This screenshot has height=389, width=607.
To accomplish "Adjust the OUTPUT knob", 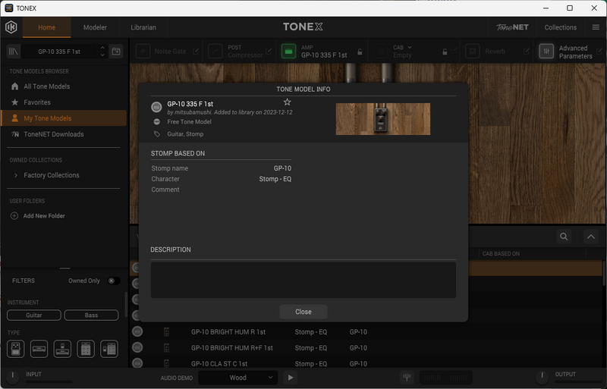I will point(542,377).
